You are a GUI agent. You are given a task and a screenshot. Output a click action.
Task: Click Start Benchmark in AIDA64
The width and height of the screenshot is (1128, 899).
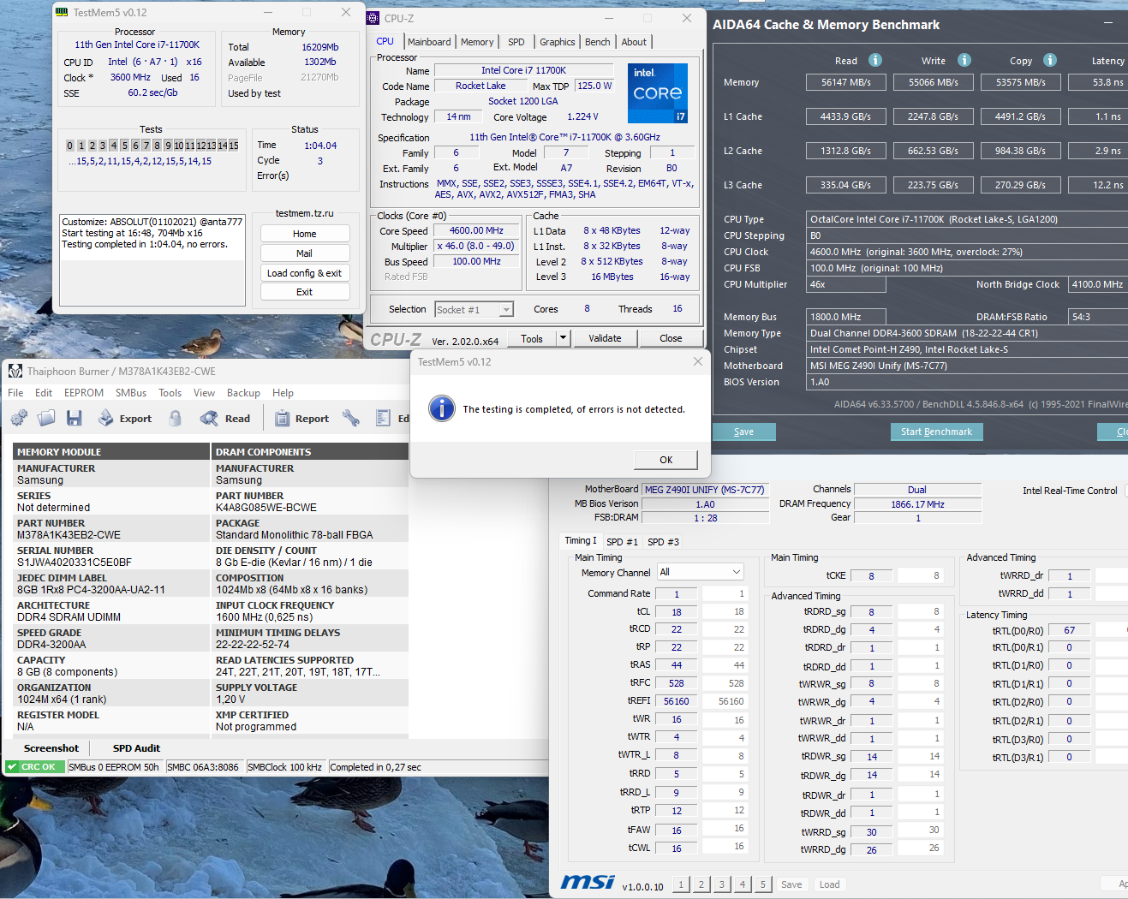click(x=936, y=432)
